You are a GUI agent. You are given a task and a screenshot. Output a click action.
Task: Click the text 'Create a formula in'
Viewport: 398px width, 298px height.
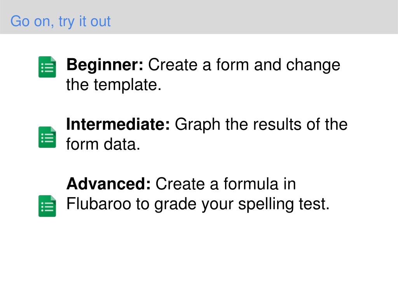coord(226,184)
